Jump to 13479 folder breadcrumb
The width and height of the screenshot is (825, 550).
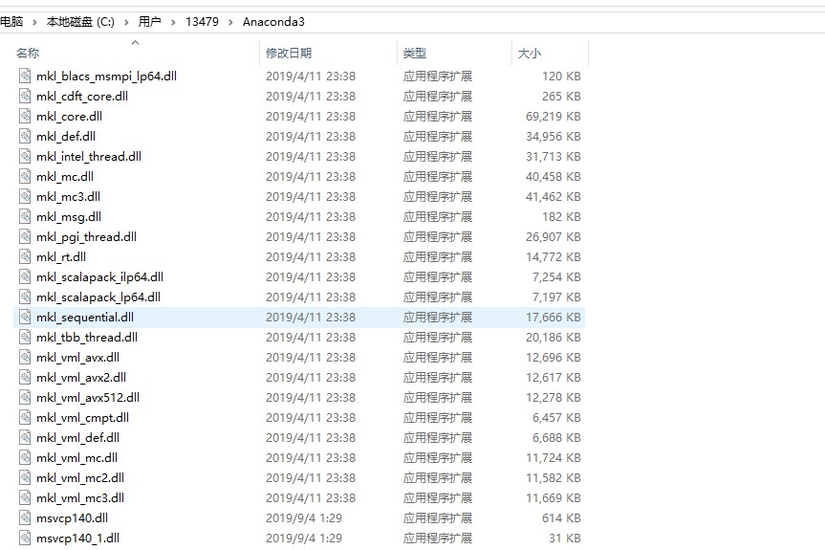pyautogui.click(x=202, y=22)
